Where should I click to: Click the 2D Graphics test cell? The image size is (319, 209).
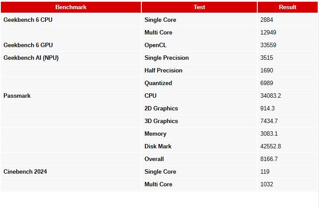click(x=161, y=108)
